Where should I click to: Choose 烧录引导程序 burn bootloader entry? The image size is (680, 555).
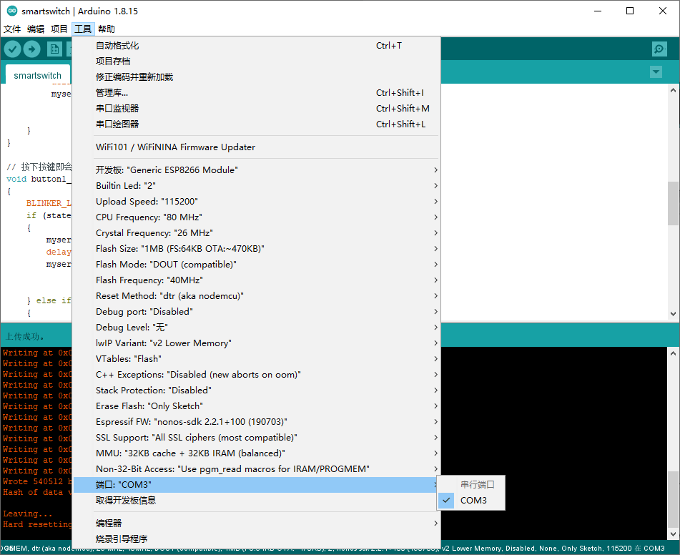pos(256,539)
